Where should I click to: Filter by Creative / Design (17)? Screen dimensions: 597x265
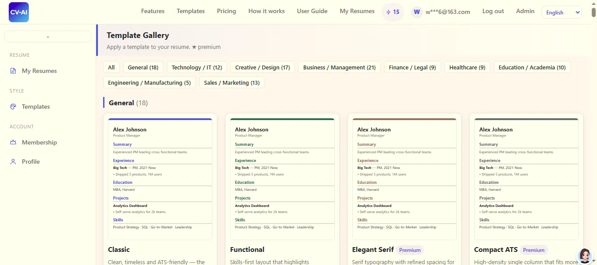(263, 67)
